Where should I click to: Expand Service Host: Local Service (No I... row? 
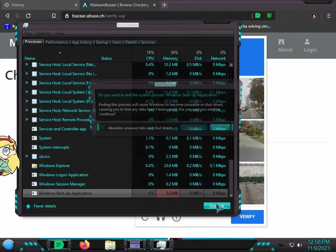click(27, 73)
